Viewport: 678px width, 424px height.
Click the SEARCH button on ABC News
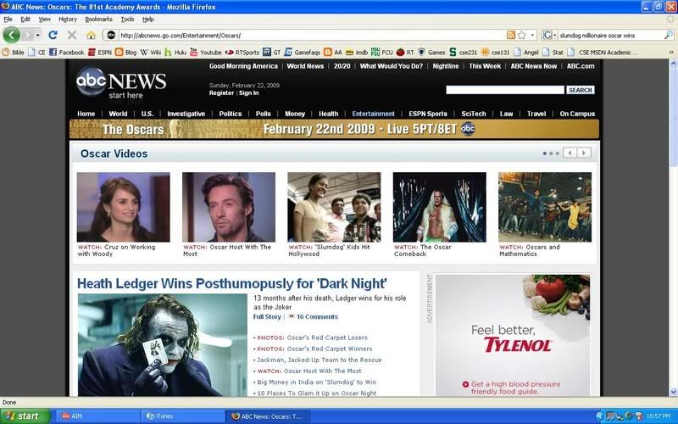coord(580,90)
